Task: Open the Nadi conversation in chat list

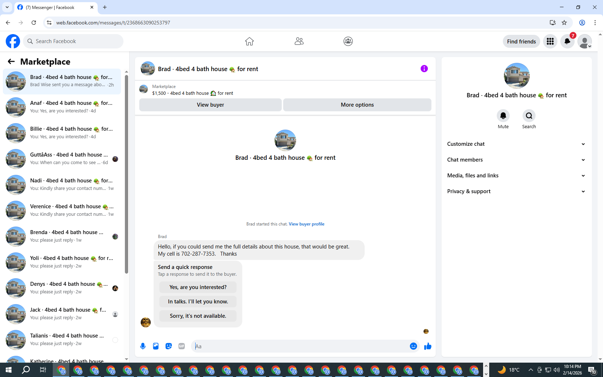Action: (x=62, y=185)
